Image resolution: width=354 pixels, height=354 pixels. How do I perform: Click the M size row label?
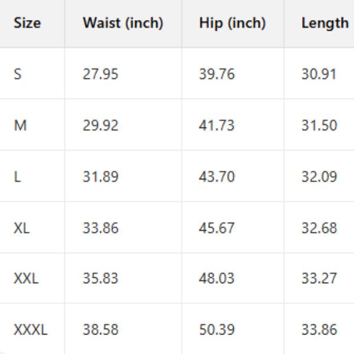(x=20, y=126)
